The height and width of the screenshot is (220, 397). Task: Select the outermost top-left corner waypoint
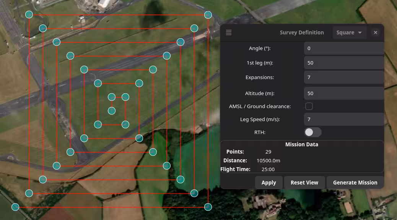point(29,15)
